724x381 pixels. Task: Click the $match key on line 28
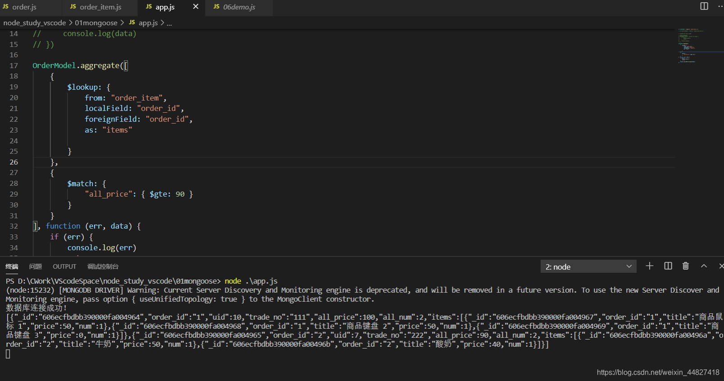tap(80, 184)
